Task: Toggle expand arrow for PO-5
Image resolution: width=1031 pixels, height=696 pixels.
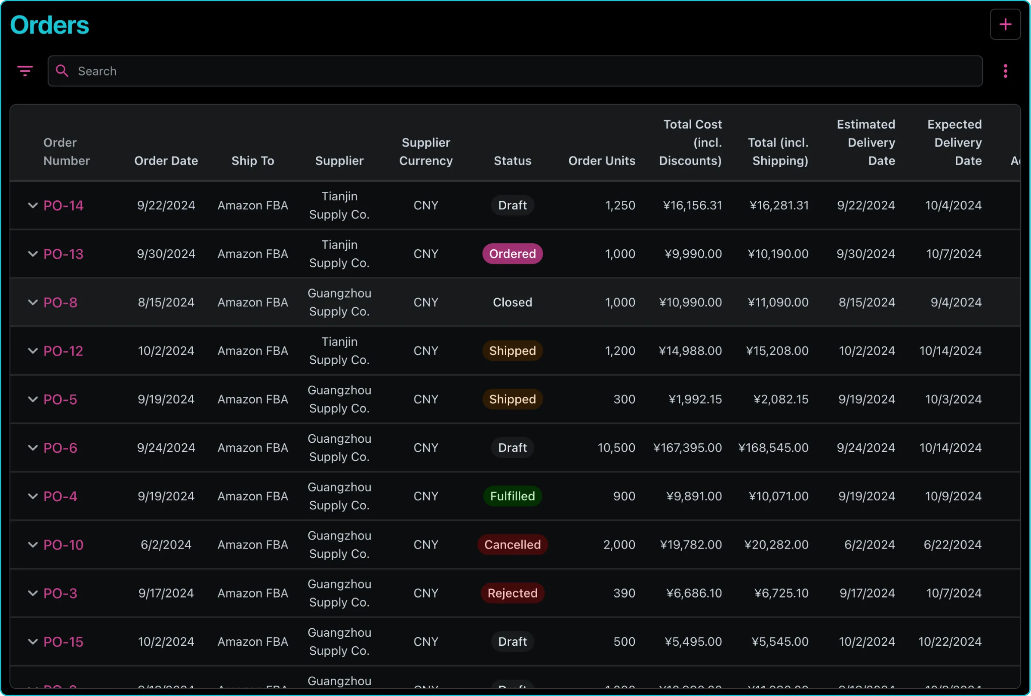Action: click(x=32, y=399)
